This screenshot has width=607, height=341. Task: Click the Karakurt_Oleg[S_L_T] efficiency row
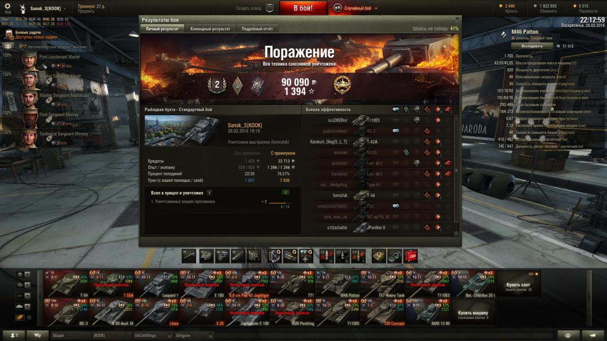tap(378, 141)
